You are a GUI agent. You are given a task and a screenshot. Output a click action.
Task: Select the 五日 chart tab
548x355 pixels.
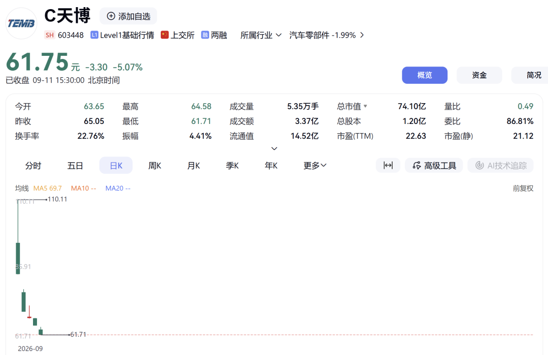tap(75, 166)
